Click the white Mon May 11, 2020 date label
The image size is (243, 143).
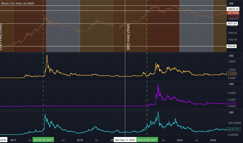pos(125,140)
